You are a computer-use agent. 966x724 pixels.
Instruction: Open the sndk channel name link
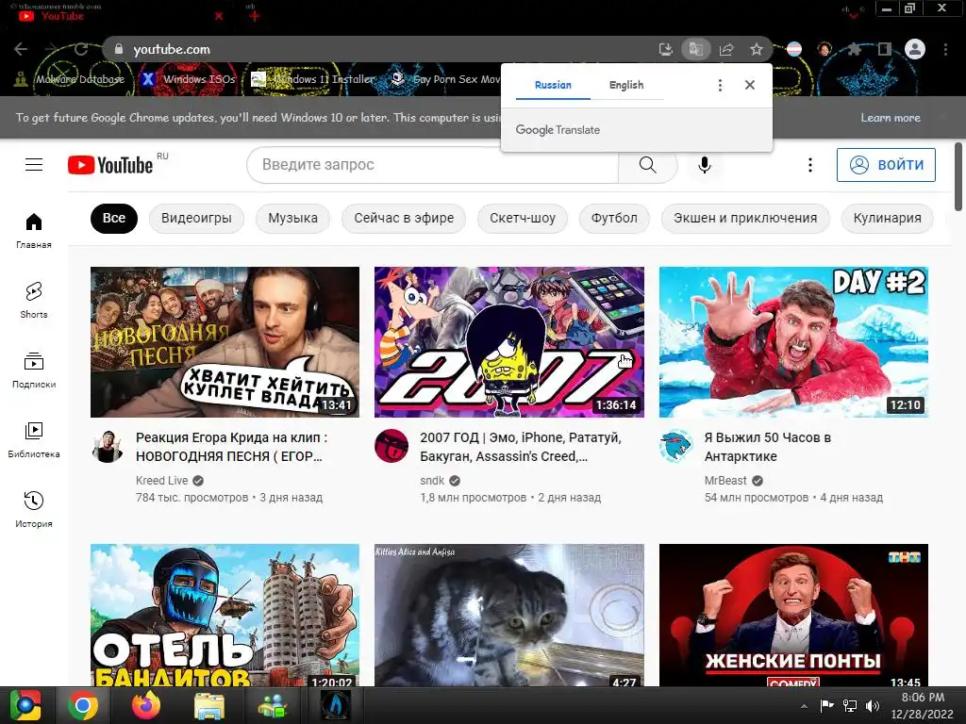click(x=432, y=481)
